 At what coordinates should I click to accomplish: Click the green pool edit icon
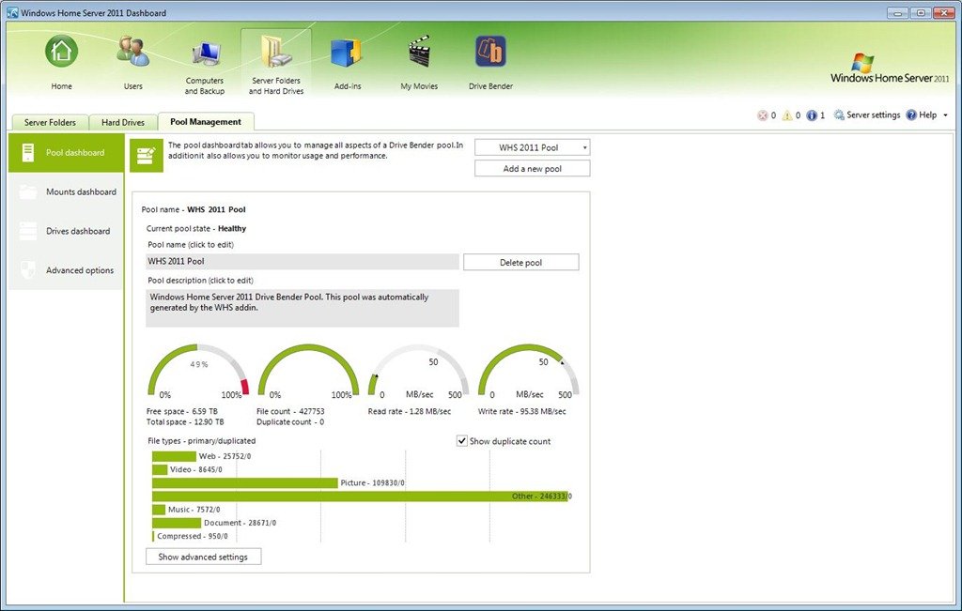pyautogui.click(x=146, y=155)
